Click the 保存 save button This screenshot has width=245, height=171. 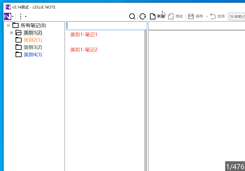point(195,16)
